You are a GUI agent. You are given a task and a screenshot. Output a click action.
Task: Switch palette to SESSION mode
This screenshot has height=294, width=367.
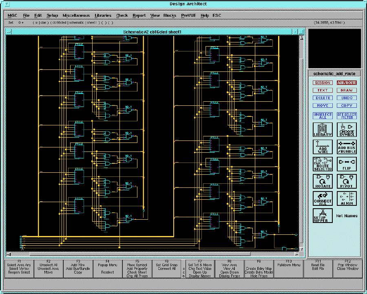tap(323, 83)
